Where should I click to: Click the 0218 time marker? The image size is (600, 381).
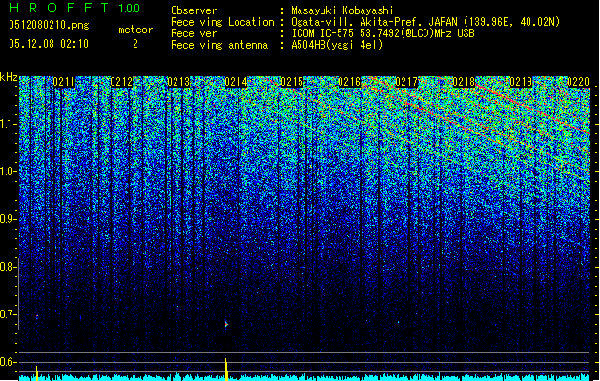[464, 82]
